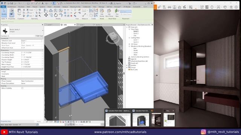Toggle the Mirror Visibility checkbox

22,88
